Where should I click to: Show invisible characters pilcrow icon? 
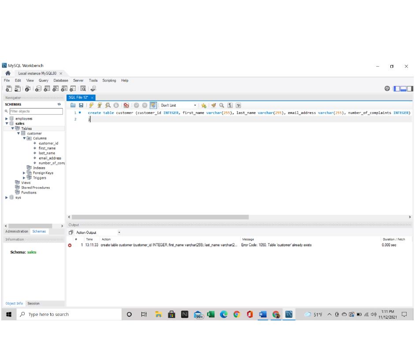pyautogui.click(x=230, y=105)
